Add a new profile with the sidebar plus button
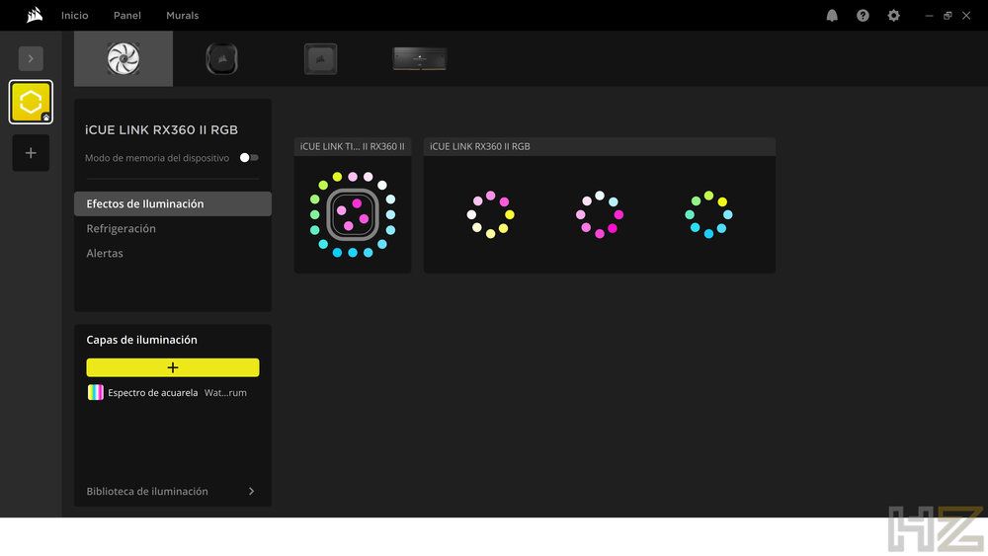The height and width of the screenshot is (556, 988). click(31, 153)
